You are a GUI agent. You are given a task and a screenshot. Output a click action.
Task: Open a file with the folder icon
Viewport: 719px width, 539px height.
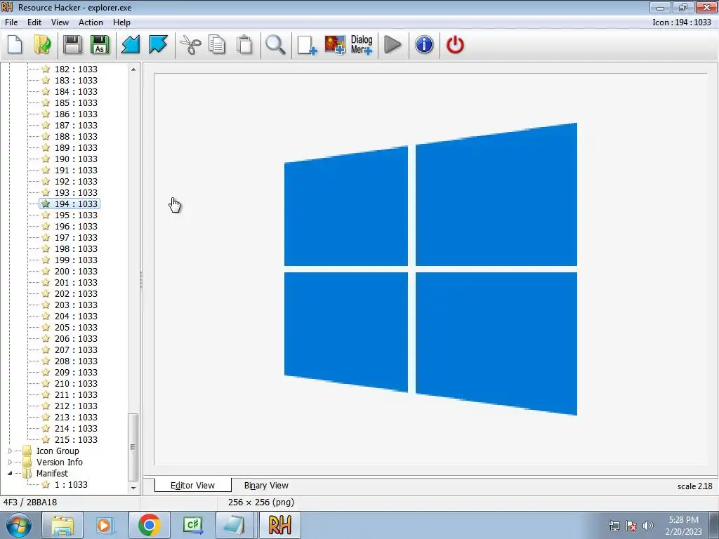click(x=42, y=45)
